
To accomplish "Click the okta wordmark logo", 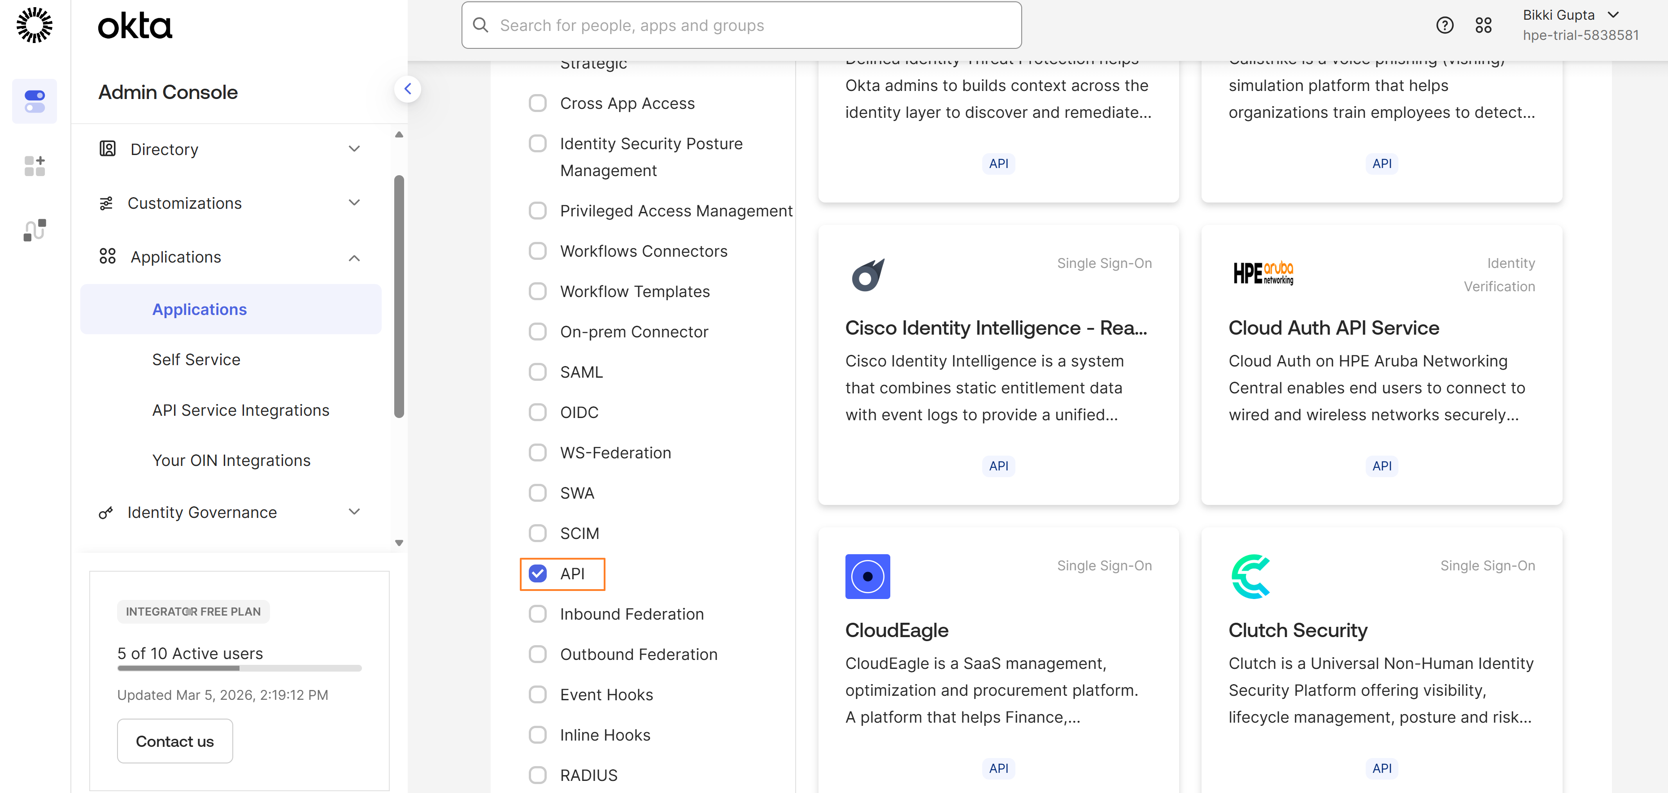I will click(135, 26).
